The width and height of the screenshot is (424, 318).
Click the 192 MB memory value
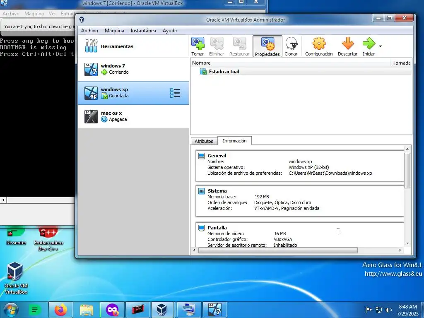(x=262, y=197)
